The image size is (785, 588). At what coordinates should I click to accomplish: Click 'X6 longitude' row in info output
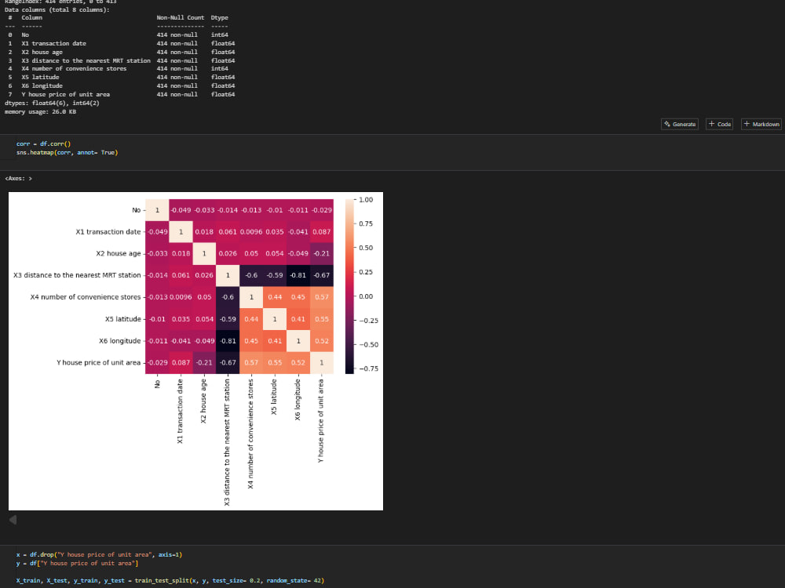pyautogui.click(x=121, y=86)
